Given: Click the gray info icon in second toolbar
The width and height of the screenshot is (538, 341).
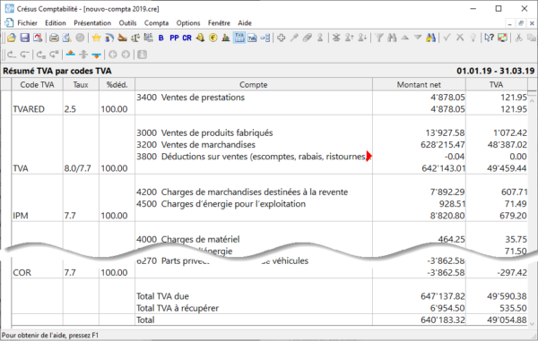Looking at the screenshot, I should point(142,55).
